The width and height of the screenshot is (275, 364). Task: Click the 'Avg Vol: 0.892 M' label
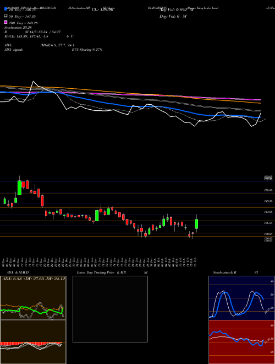click(176, 10)
